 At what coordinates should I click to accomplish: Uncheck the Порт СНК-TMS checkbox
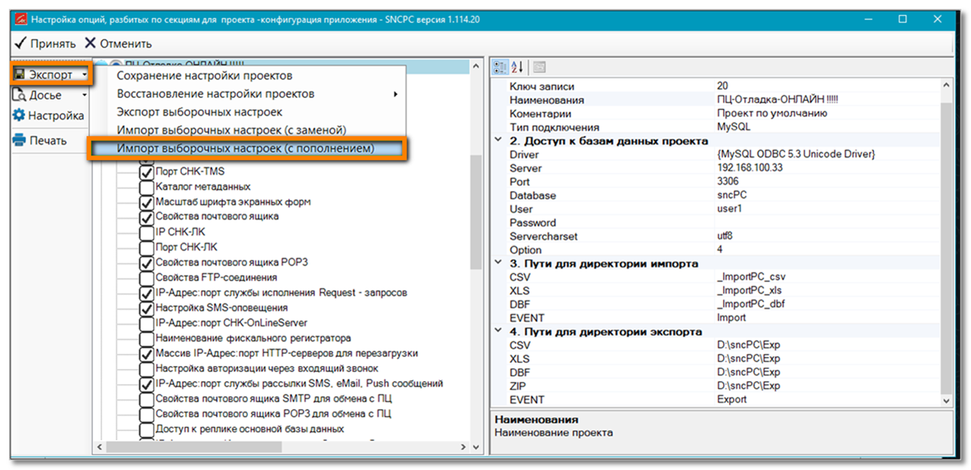(147, 172)
